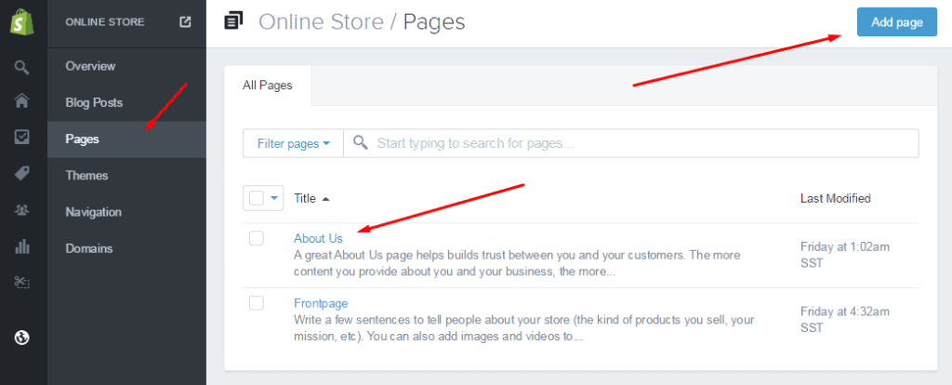This screenshot has height=385, width=952.
Task: Open Products via the tag icon
Action: point(22,173)
